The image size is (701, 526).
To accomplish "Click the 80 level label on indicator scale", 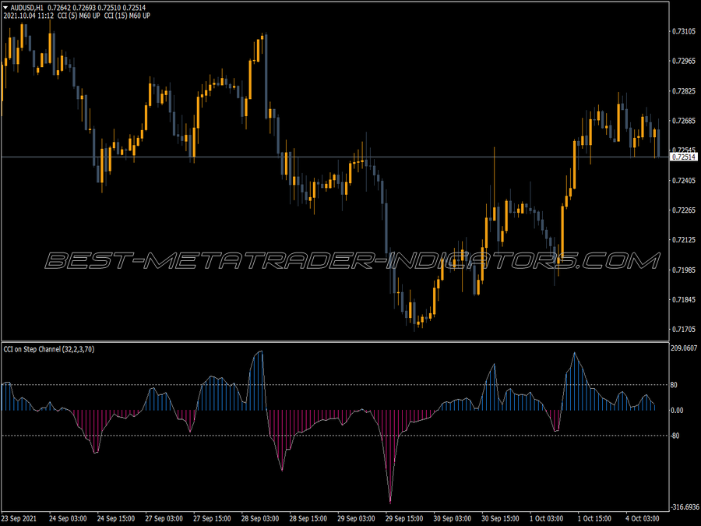I will click(674, 385).
